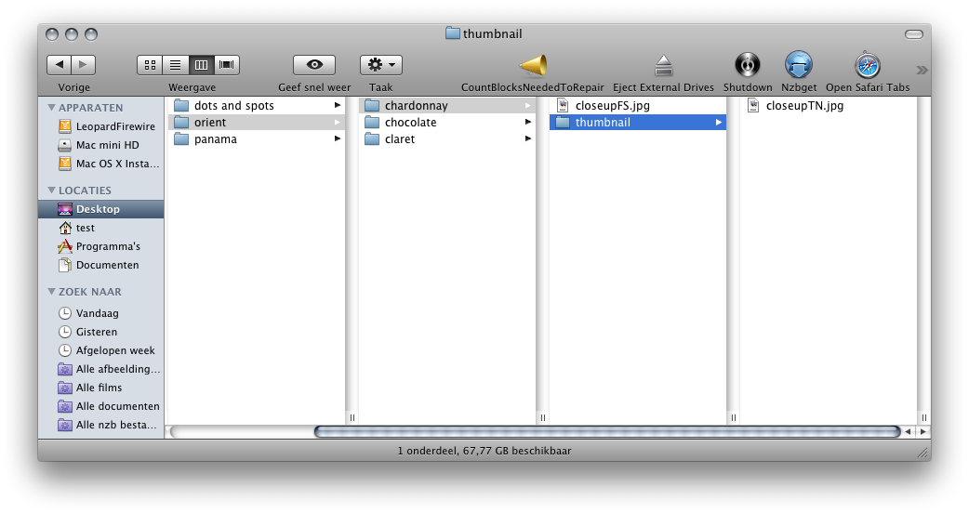
Task: Run CountBlocksNeededToRepair megaphone icon
Action: point(533,65)
